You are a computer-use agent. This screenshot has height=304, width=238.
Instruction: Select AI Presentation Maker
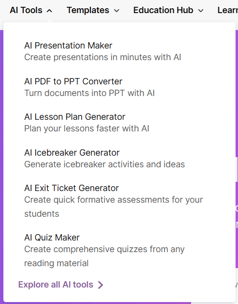click(x=68, y=46)
